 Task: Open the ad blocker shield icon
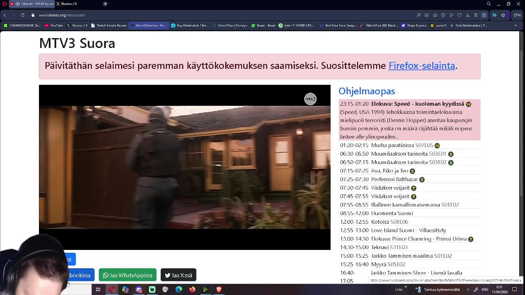point(443,15)
